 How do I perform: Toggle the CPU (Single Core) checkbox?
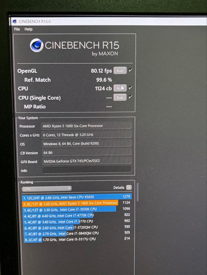coord(130,97)
